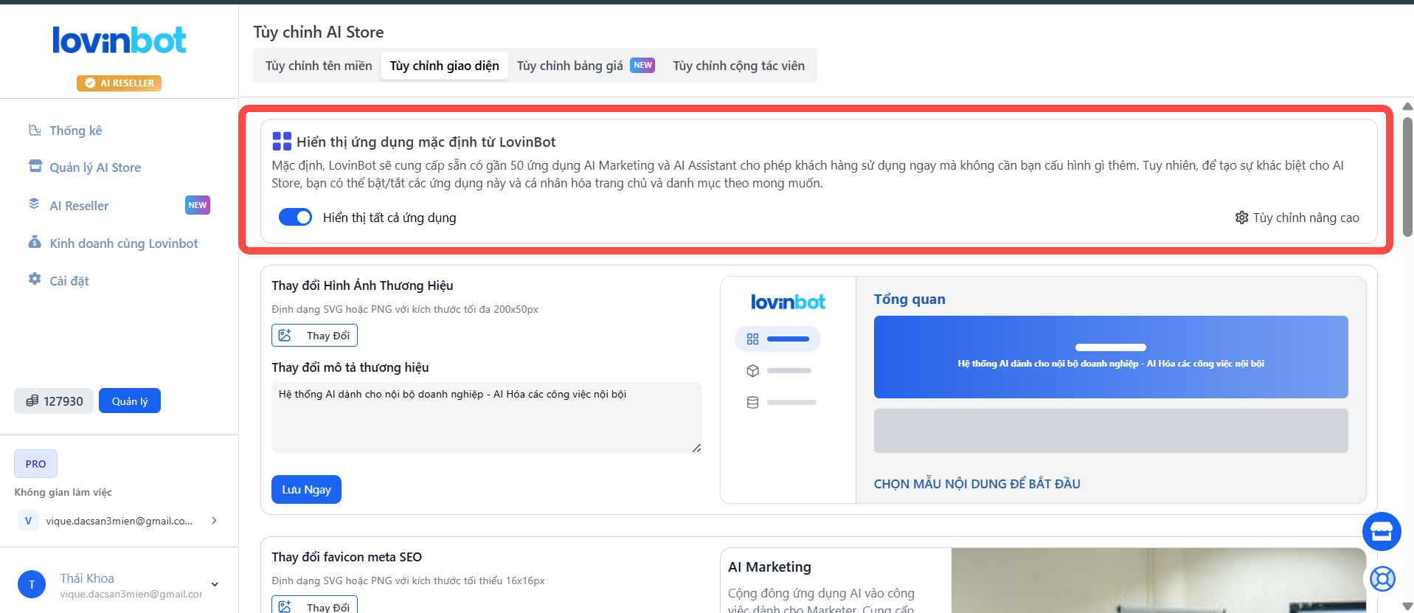The height and width of the screenshot is (613, 1414).
Task: Click the vertical page scrollbar
Action: click(1407, 177)
